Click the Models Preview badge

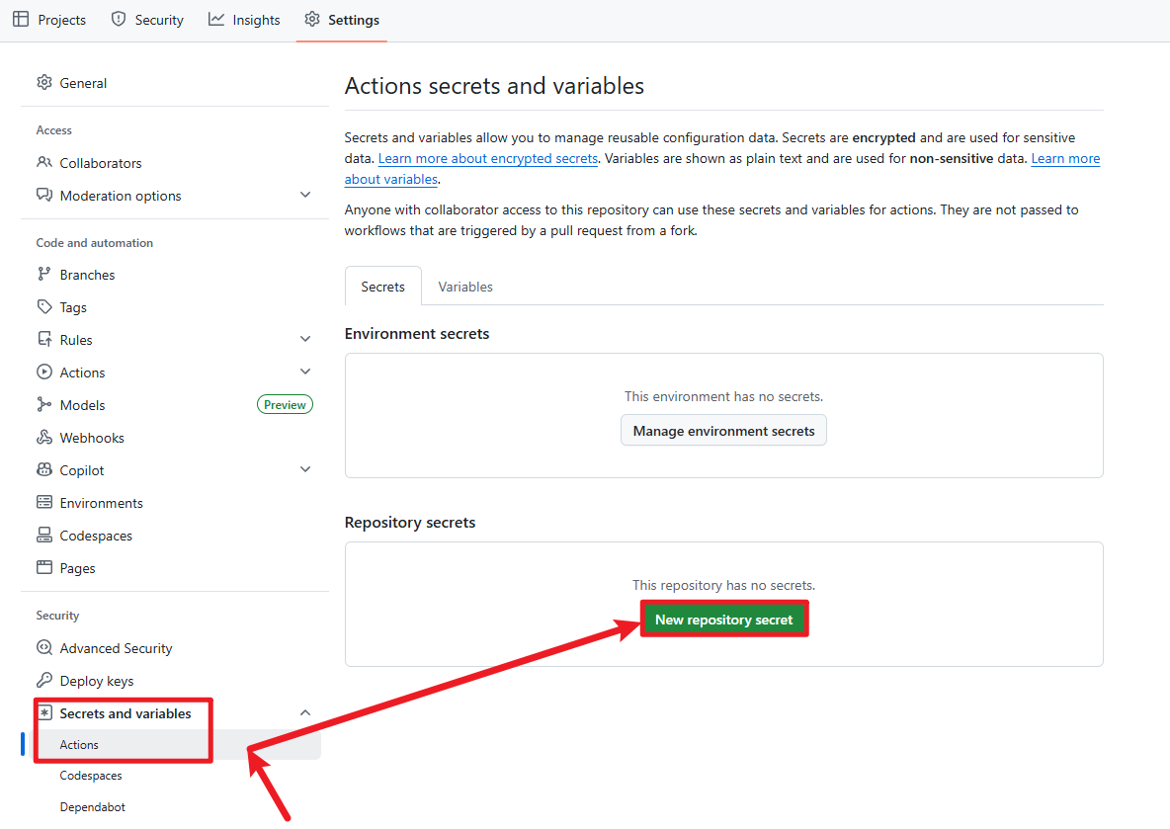pyautogui.click(x=285, y=404)
